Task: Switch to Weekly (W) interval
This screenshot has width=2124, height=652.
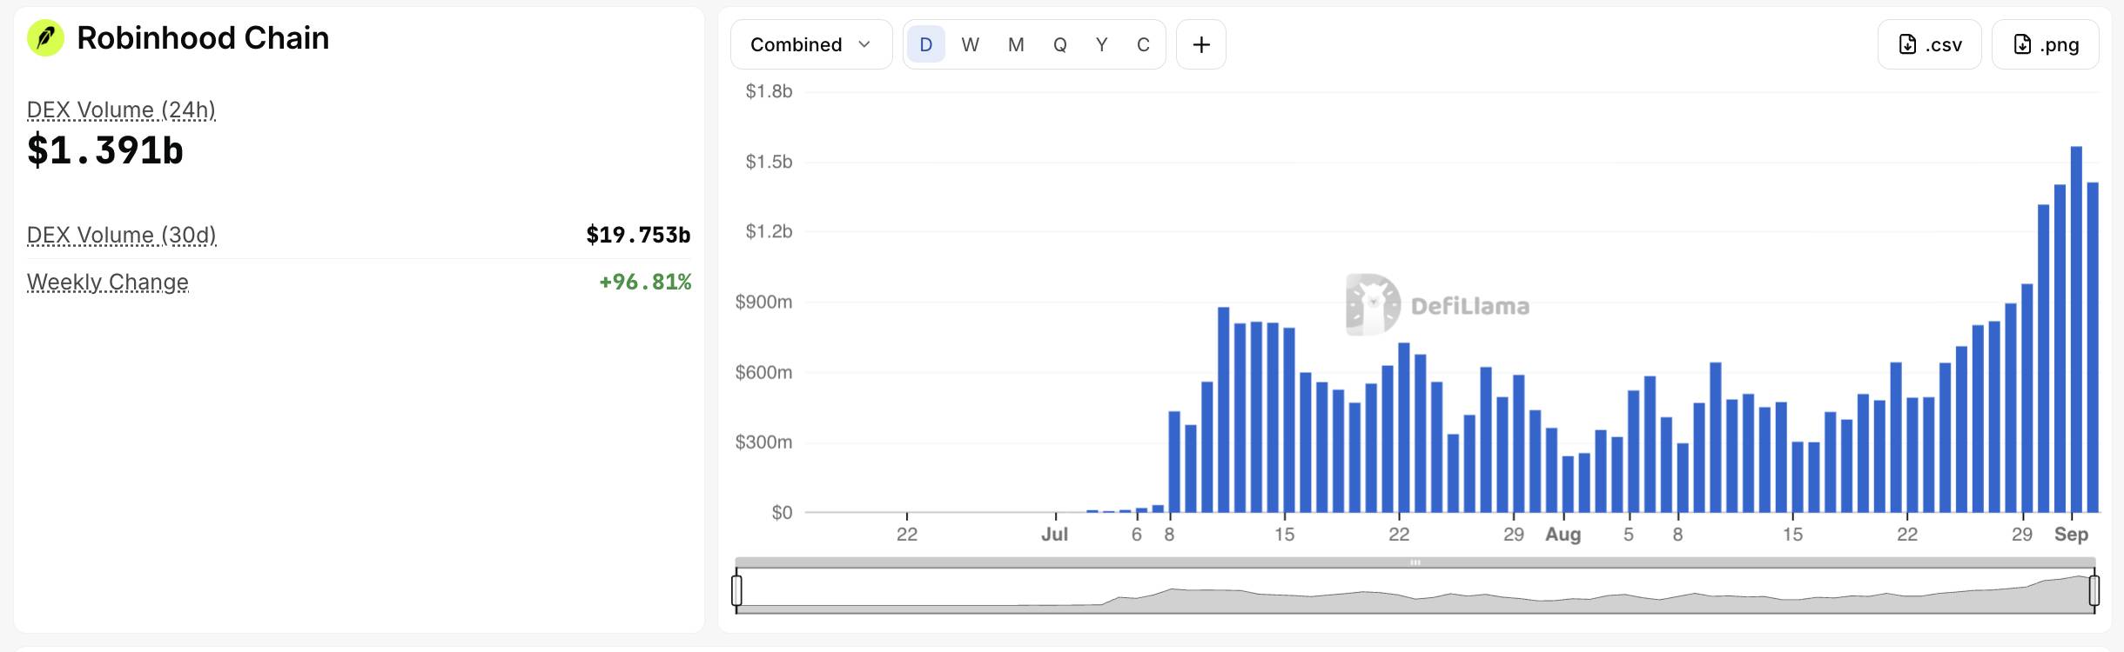Action: click(x=970, y=44)
